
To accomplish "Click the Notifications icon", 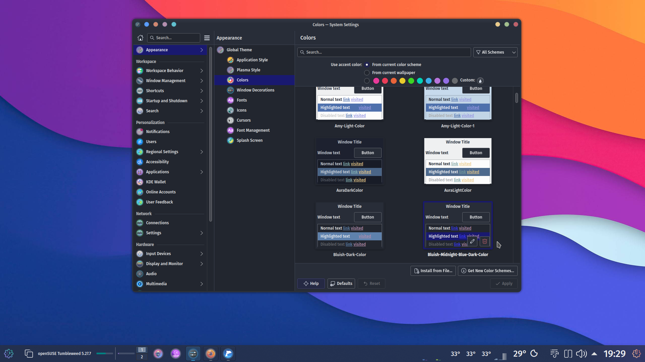I will (140, 132).
